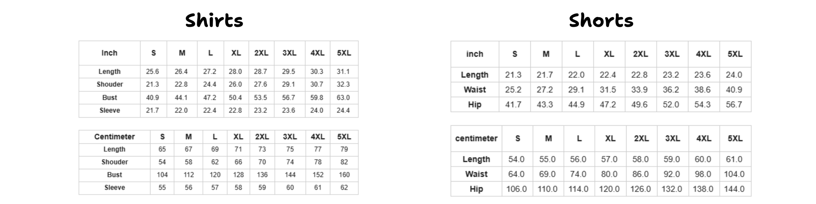This screenshot has height=204, width=816.
Task: Click the 160 bust value in centimeters
Action: (x=344, y=175)
